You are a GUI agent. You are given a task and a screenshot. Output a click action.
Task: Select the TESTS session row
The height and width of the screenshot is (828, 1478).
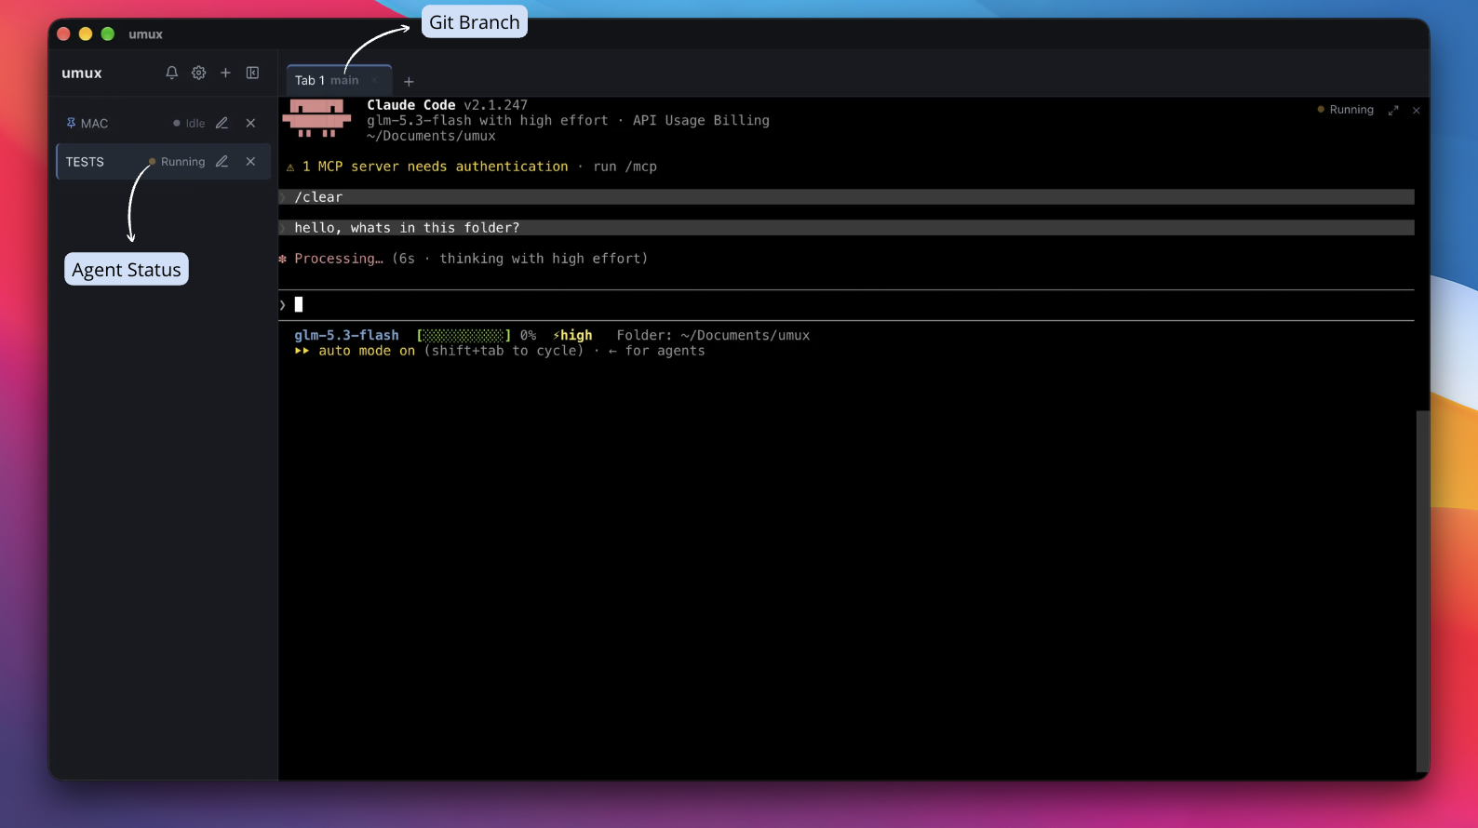pos(163,161)
